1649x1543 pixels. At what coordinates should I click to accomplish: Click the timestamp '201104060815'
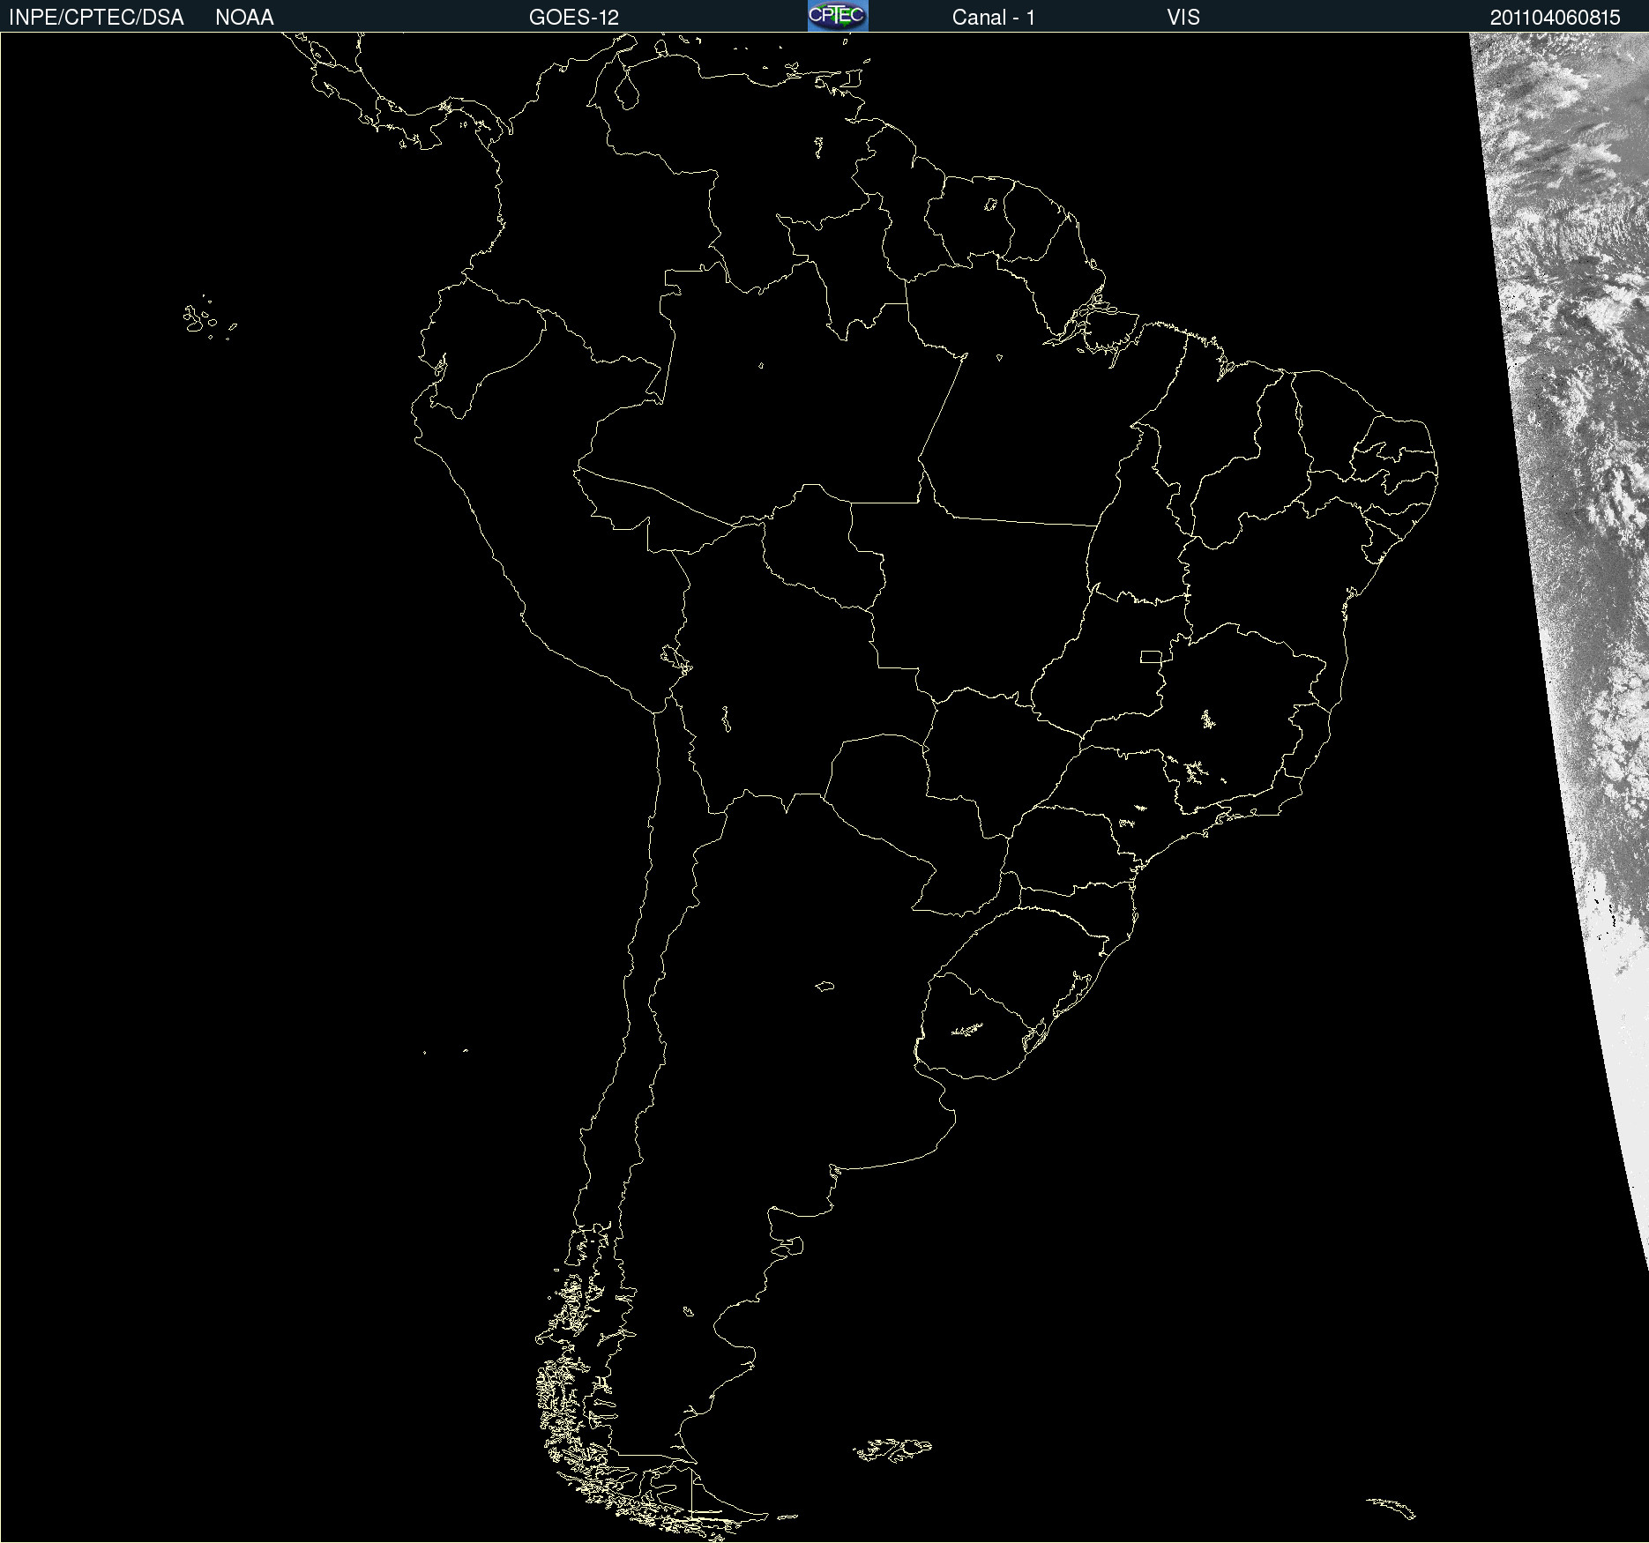pos(1556,18)
